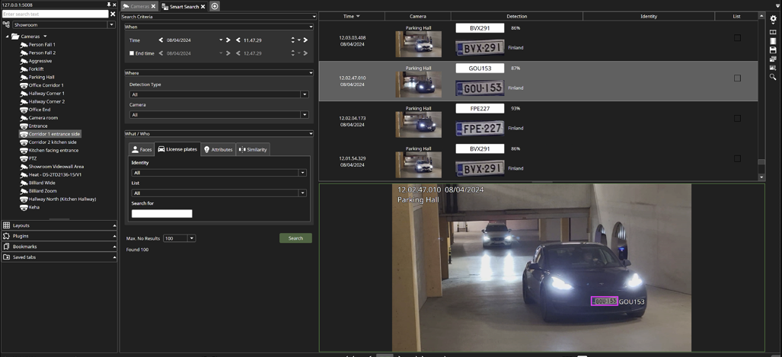The width and height of the screenshot is (782, 357).
Task: Select the PTZ camera
Action: pyautogui.click(x=34, y=158)
